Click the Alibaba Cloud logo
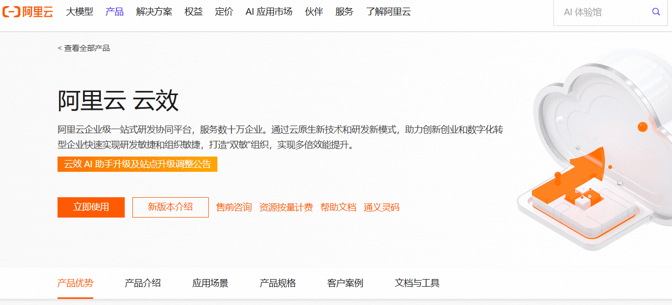This screenshot has height=305, width=672. pos(27,12)
